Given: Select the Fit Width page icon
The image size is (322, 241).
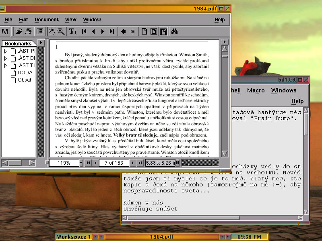Looking at the screenshot, I should [x=163, y=32].
